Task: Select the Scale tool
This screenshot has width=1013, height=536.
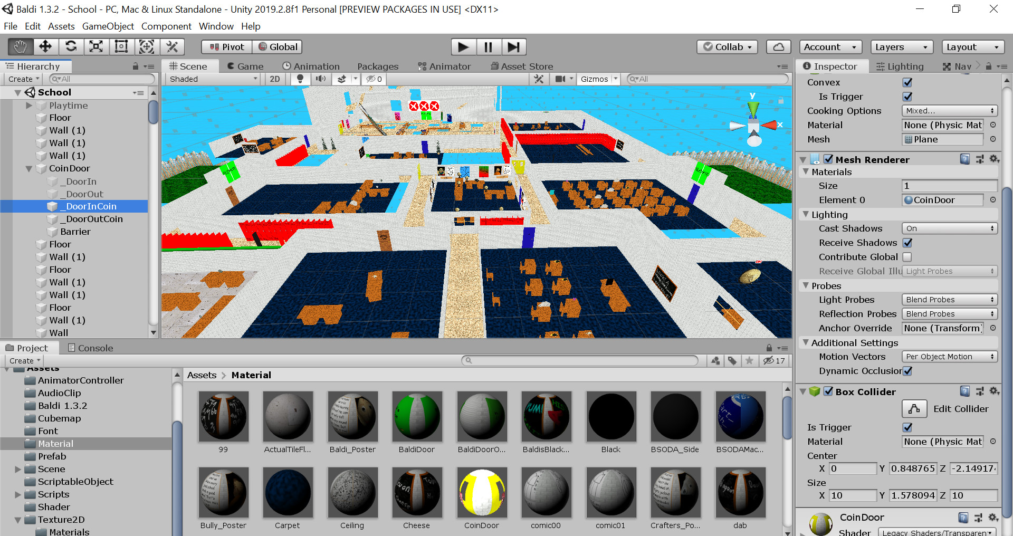Action: tap(96, 47)
